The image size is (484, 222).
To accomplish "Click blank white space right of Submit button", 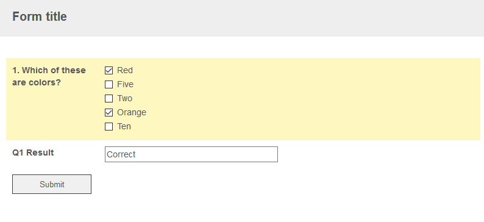I will [278, 184].
